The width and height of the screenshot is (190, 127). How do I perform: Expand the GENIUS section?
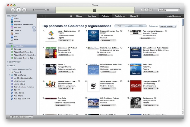pos(8,66)
